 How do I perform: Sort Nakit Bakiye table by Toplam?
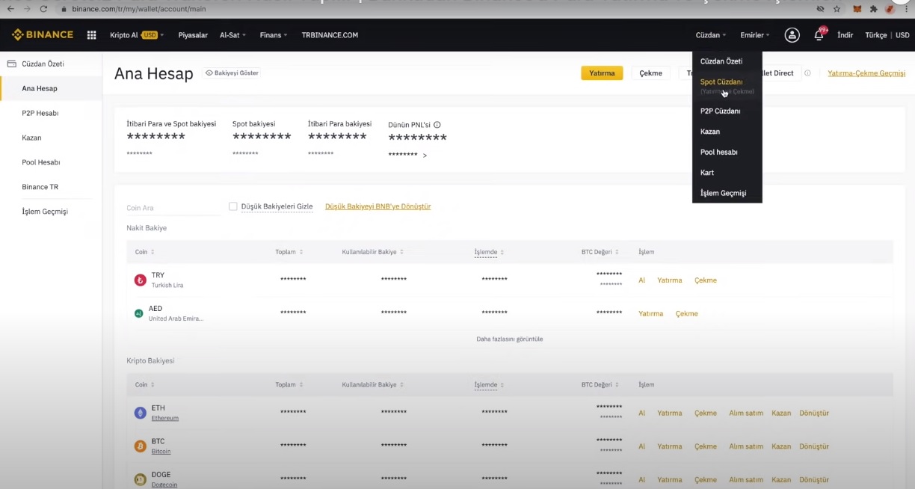point(289,252)
